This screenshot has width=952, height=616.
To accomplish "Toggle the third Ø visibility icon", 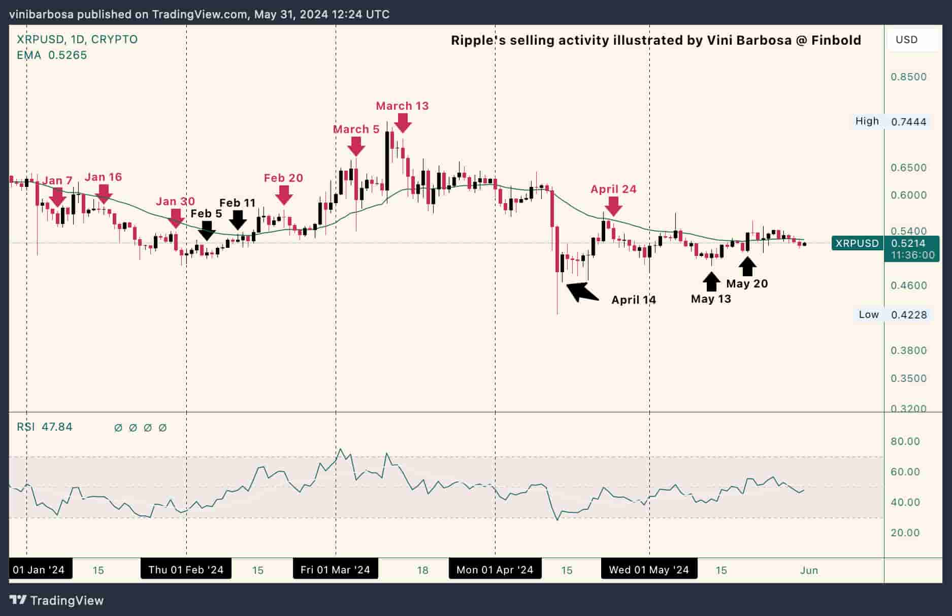I will coord(147,427).
